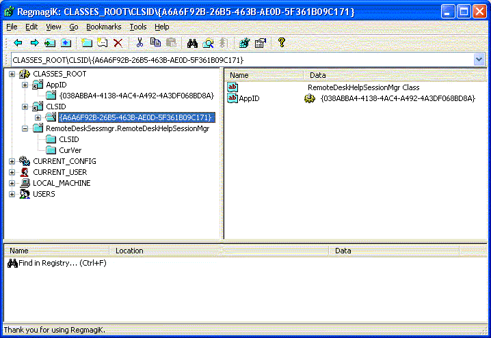This screenshot has height=338, width=491.
Task: Toggle expander next to CLSID tree node
Action: point(25,107)
